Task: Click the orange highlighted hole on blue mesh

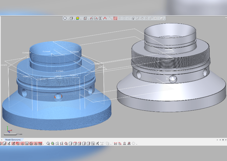Action: [58, 97]
